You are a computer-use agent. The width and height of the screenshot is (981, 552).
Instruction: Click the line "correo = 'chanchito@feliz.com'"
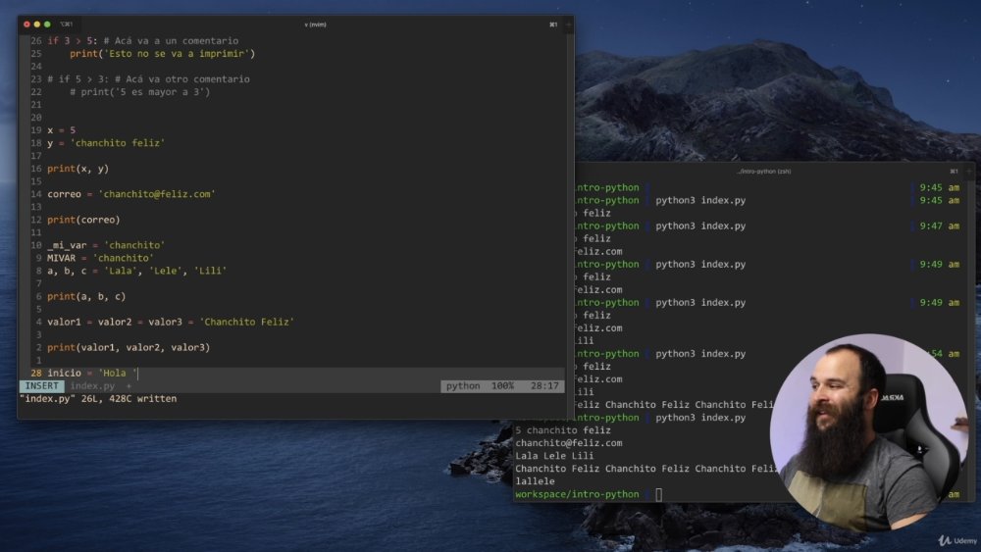(131, 194)
